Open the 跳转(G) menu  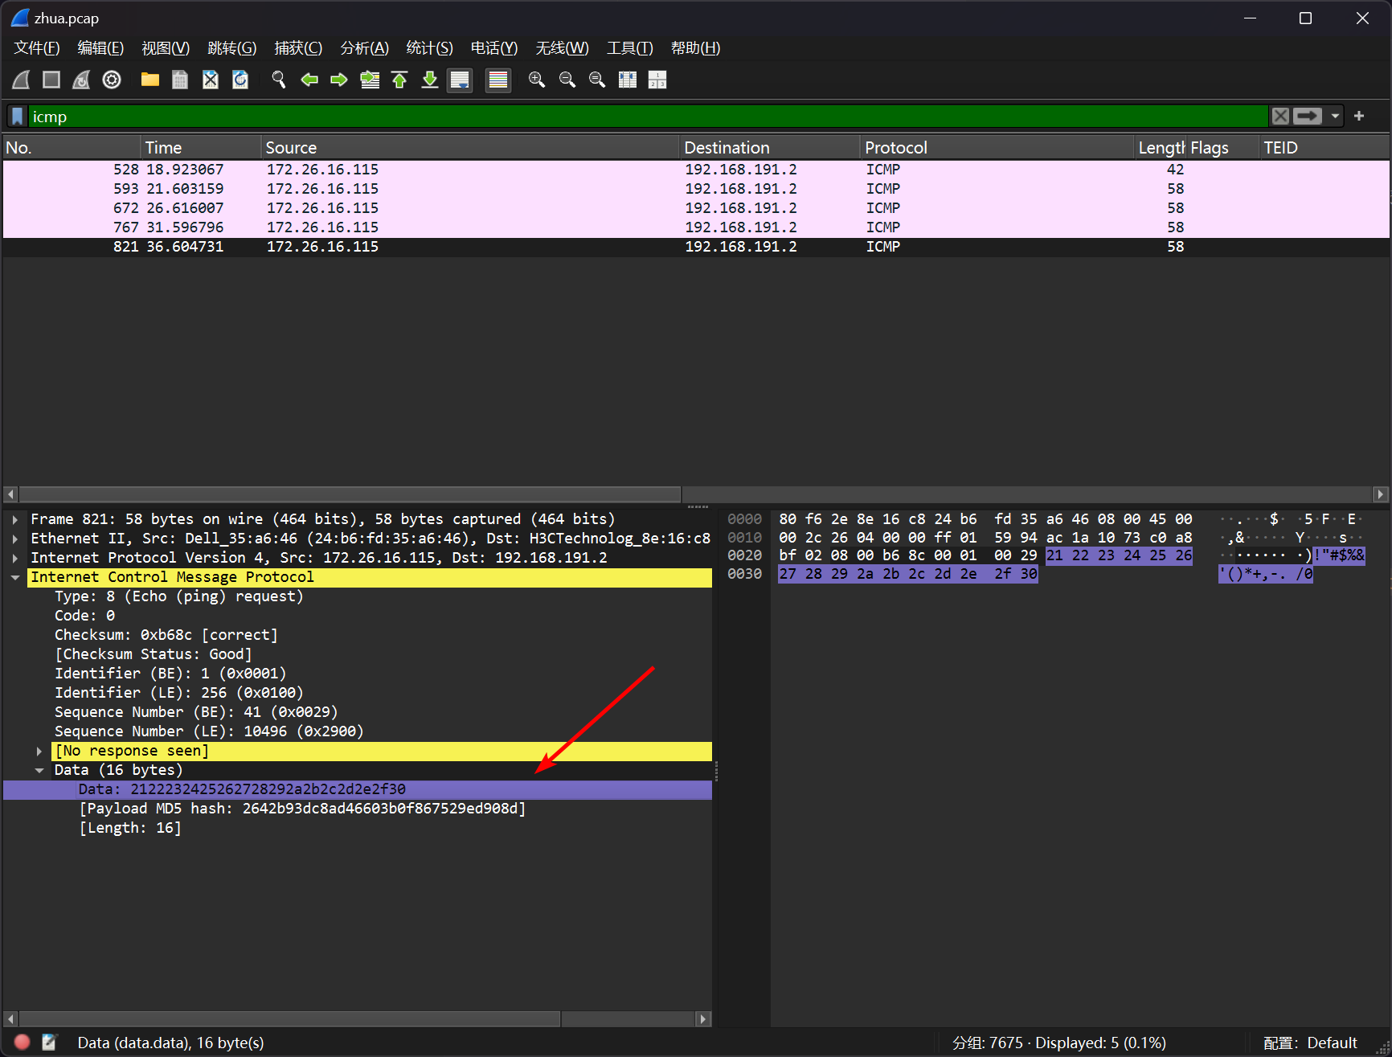pyautogui.click(x=231, y=48)
